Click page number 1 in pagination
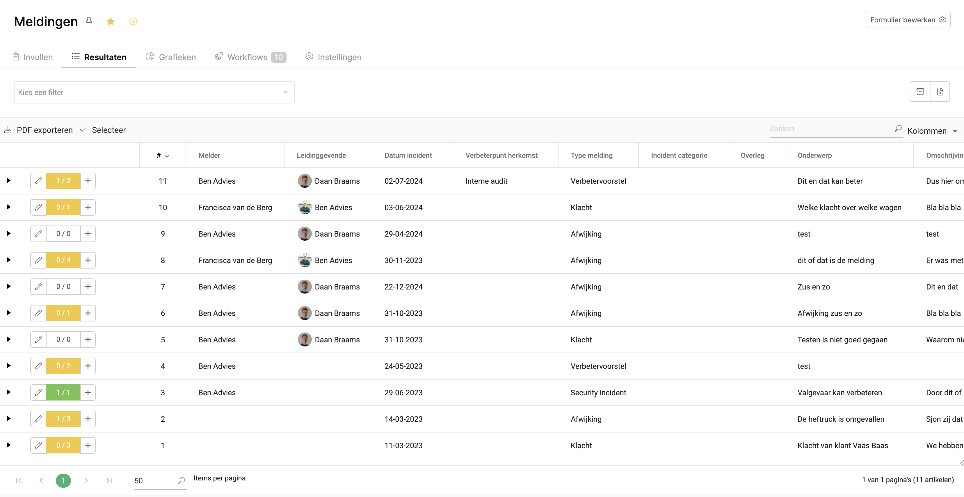 [63, 480]
